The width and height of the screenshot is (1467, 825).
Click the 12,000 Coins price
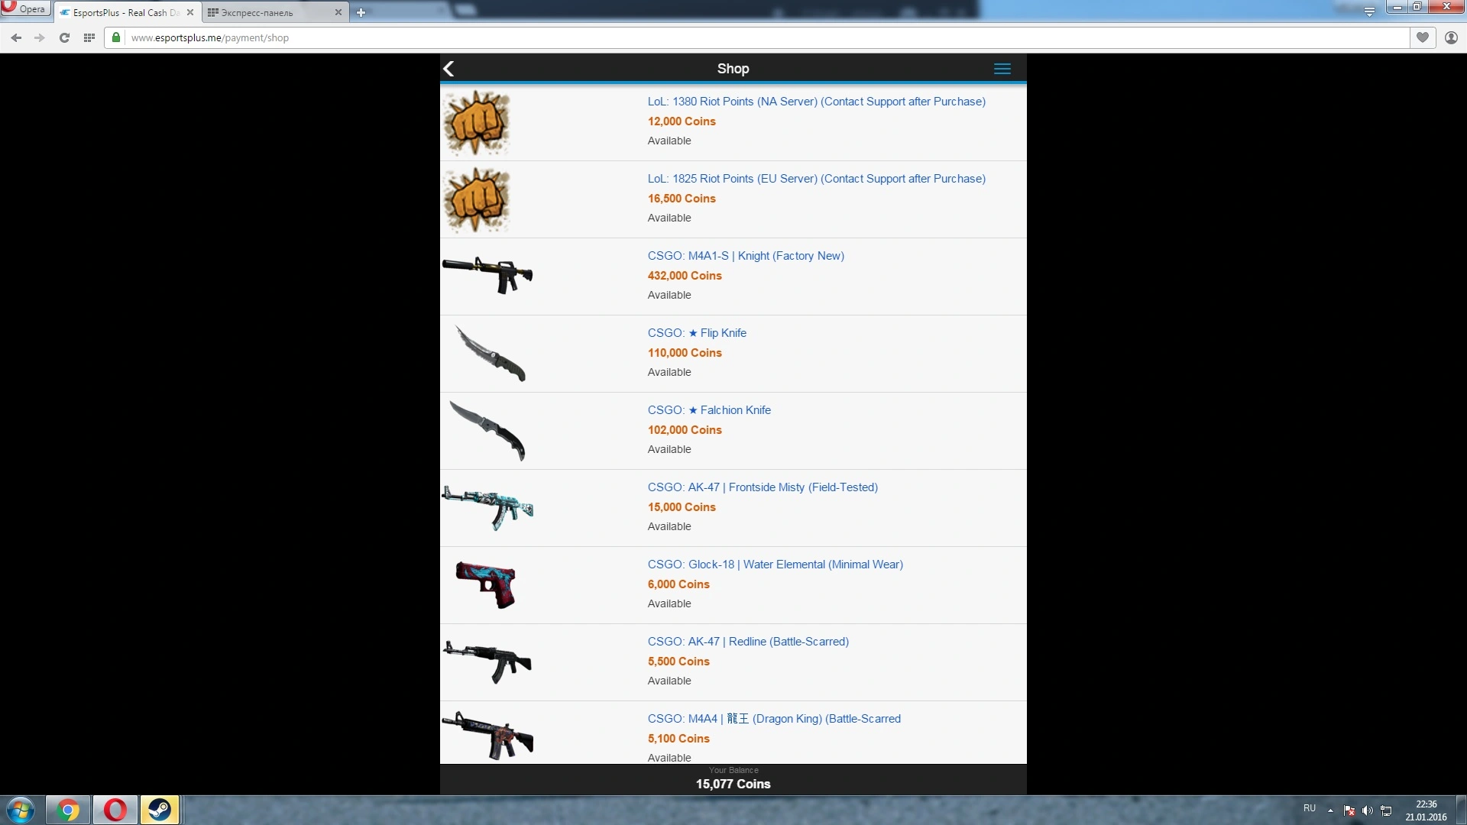click(682, 121)
